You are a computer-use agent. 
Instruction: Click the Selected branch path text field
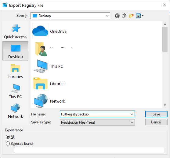89,150
